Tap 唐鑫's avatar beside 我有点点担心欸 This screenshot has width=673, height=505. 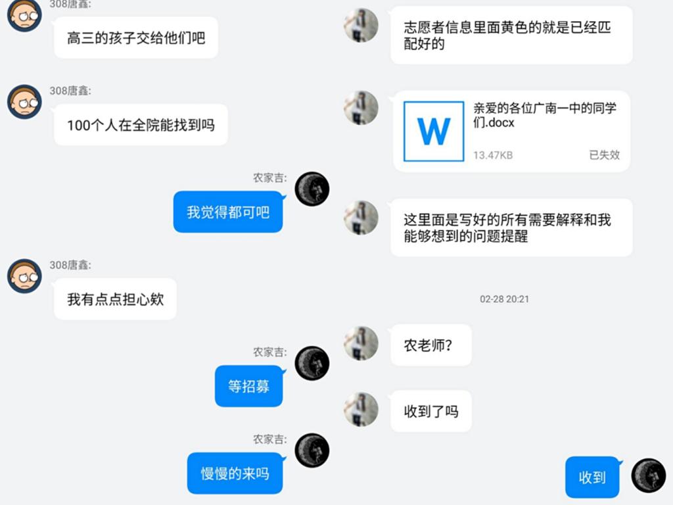tap(24, 276)
